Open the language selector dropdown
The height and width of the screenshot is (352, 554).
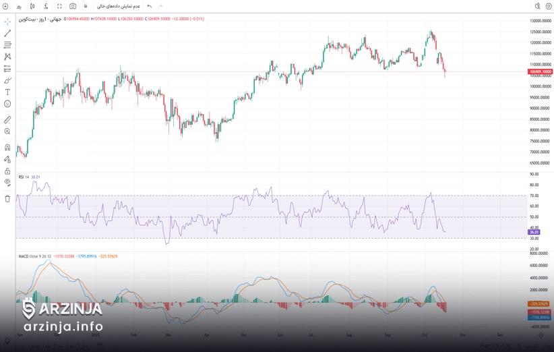click(86, 6)
